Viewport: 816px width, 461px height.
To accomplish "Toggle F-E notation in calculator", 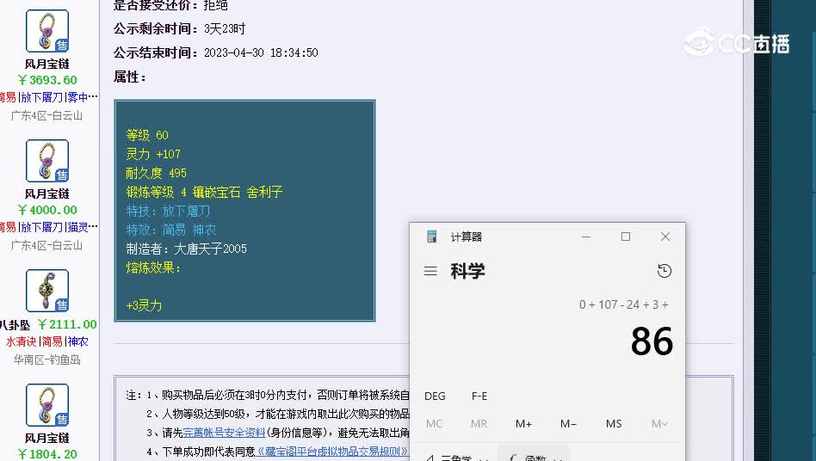I will point(479,396).
